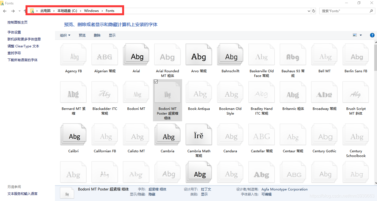The image size is (377, 201).
Task: Click 显示 in the toolbar
Action: 112,35
